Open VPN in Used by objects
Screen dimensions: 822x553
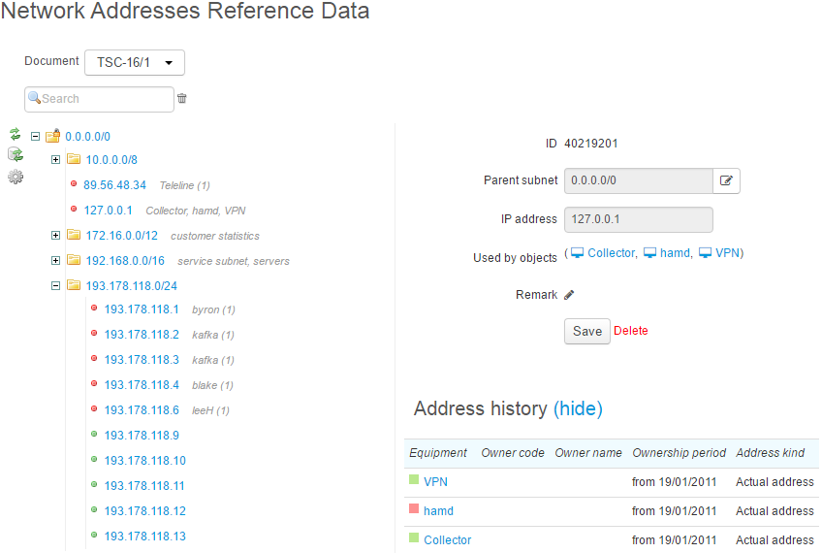point(727,253)
